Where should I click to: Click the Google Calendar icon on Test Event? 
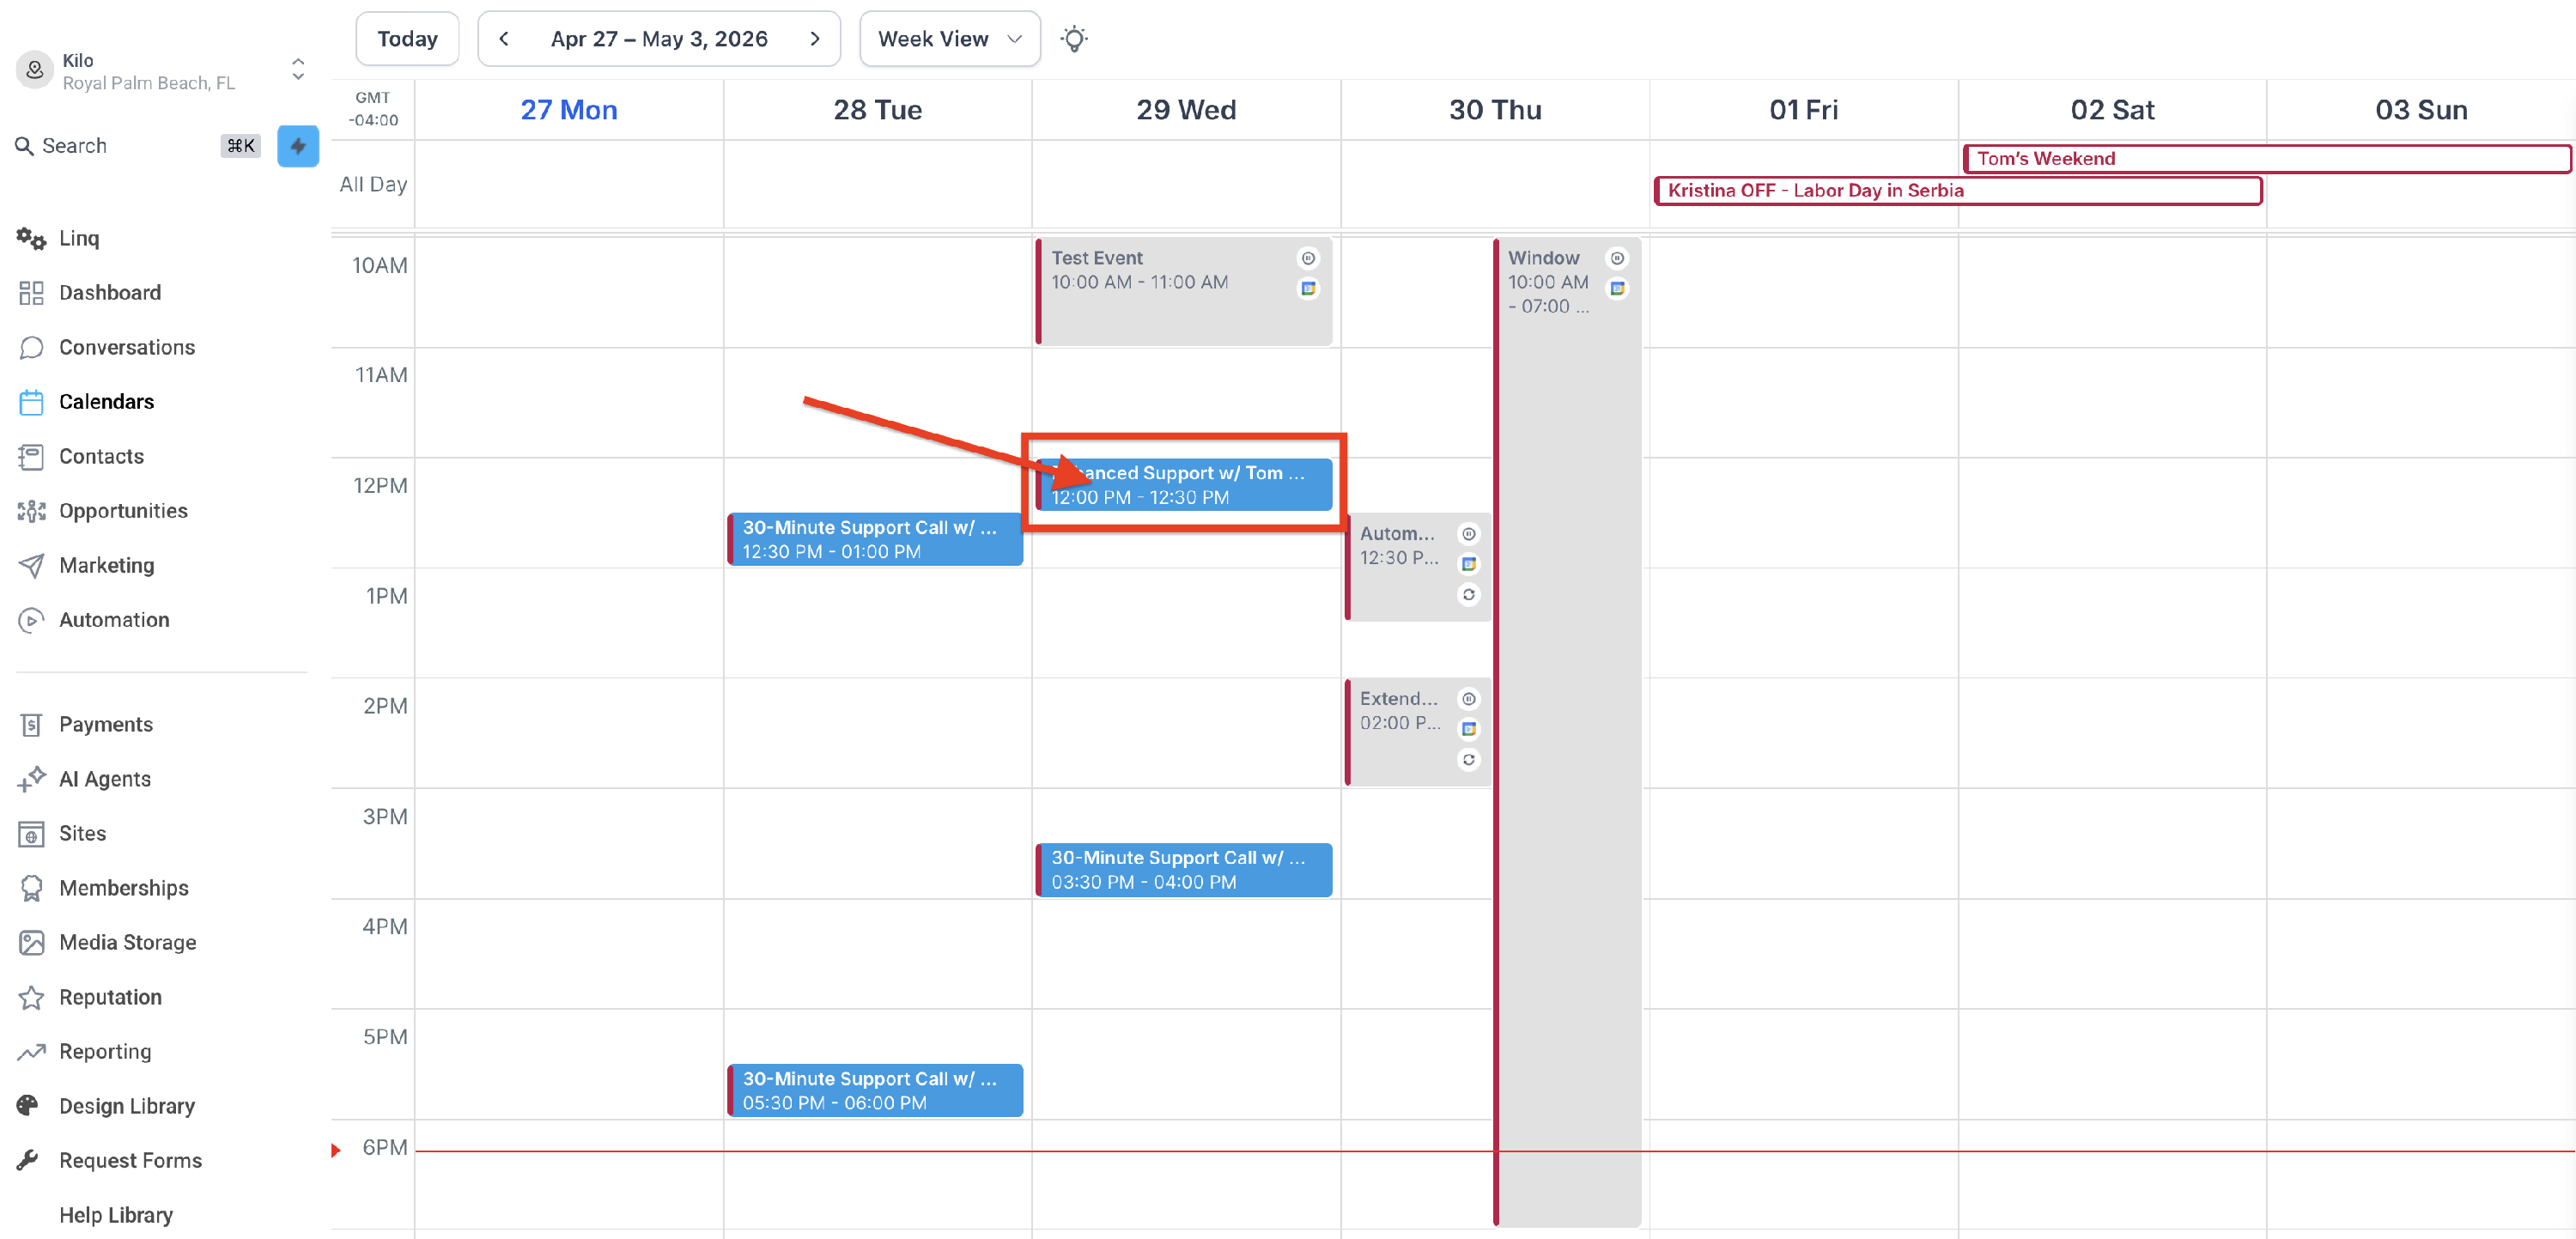1308,289
